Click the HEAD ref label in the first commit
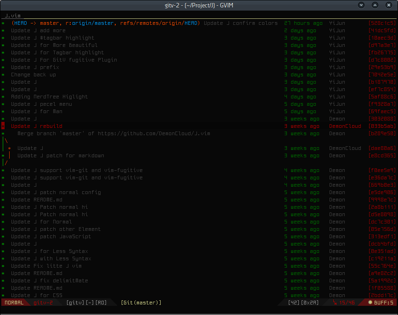Viewport: 398px width, 315px height. [22, 23]
